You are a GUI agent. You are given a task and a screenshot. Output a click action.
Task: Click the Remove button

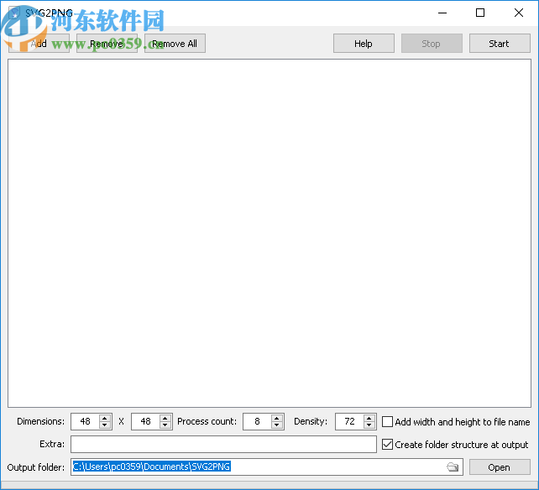107,44
